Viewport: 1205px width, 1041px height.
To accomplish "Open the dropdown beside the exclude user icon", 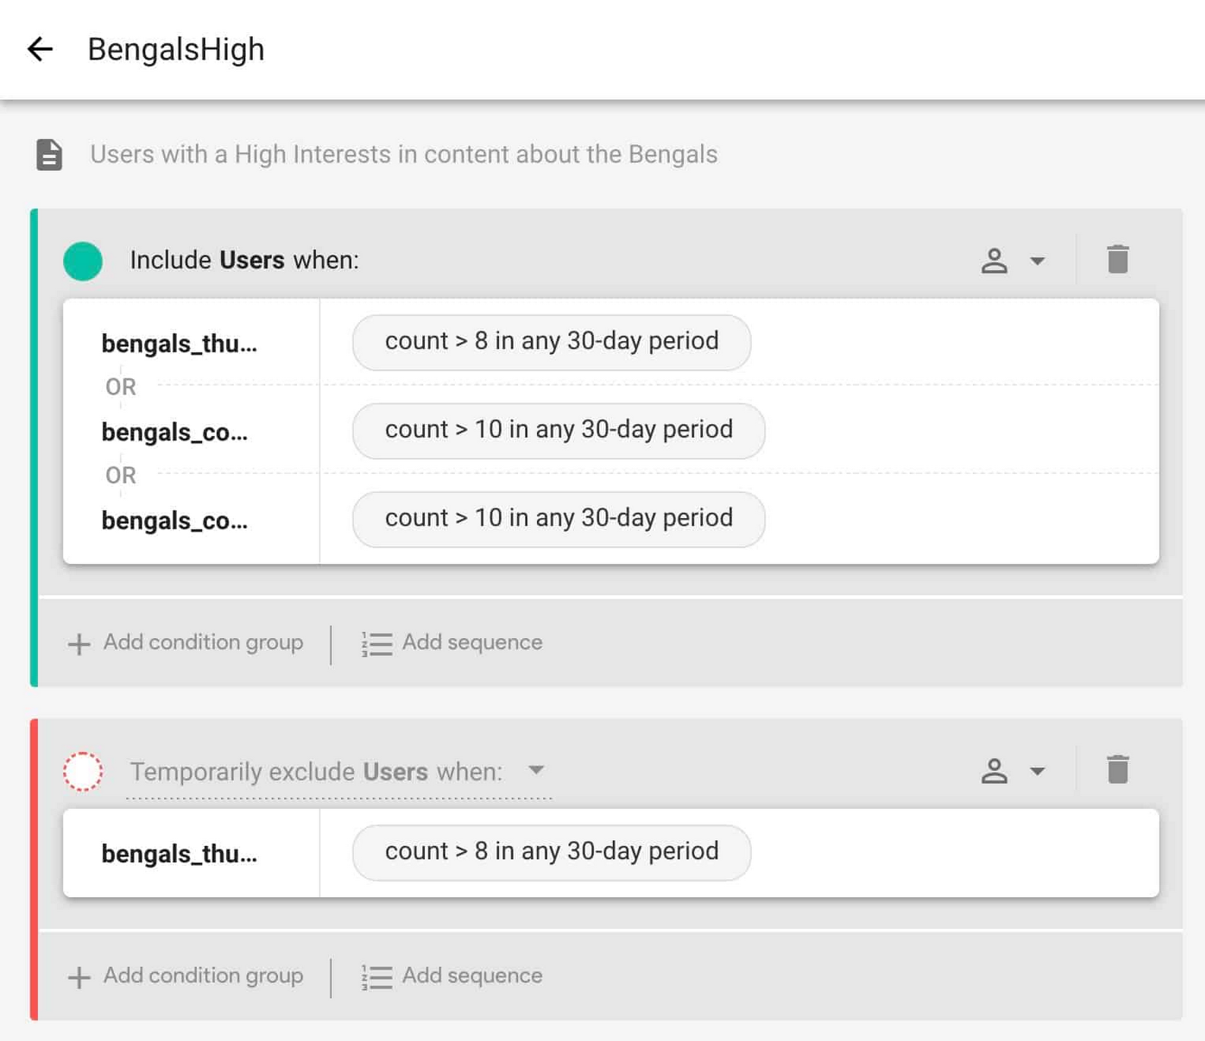I will pos(1038,771).
